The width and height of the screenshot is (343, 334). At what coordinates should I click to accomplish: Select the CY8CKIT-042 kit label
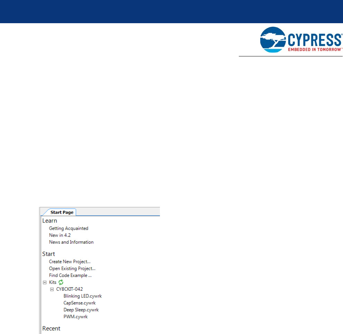[70, 289]
